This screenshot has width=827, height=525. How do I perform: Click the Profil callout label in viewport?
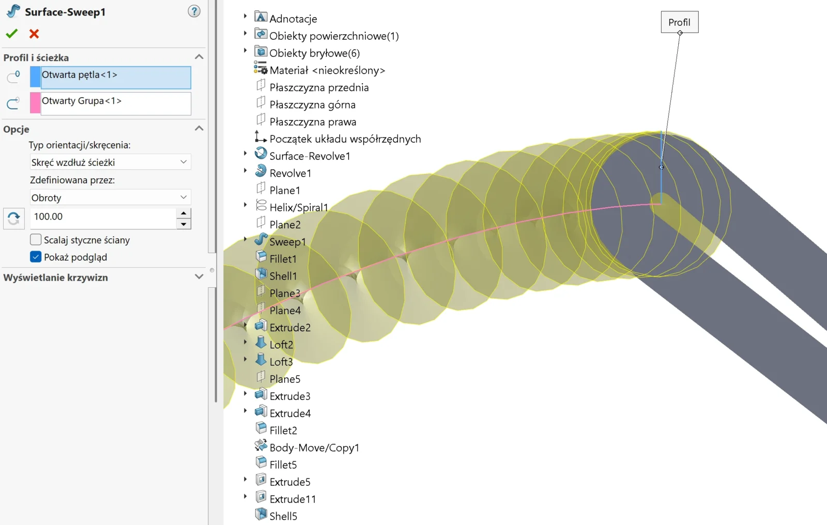(x=680, y=22)
